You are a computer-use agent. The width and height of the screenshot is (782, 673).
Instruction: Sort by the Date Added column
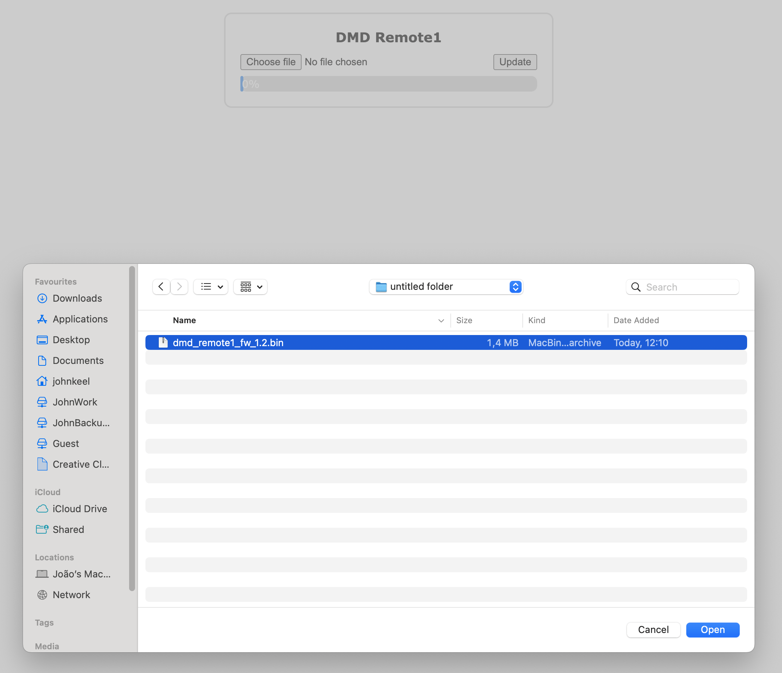coord(636,320)
